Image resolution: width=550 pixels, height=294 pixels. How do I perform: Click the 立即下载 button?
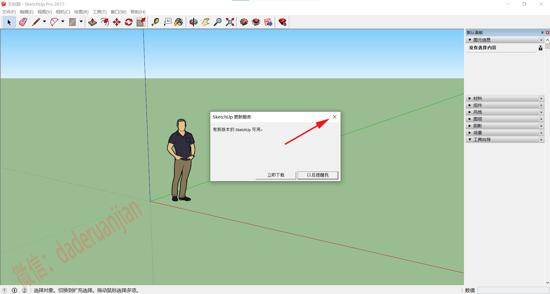pyautogui.click(x=276, y=175)
